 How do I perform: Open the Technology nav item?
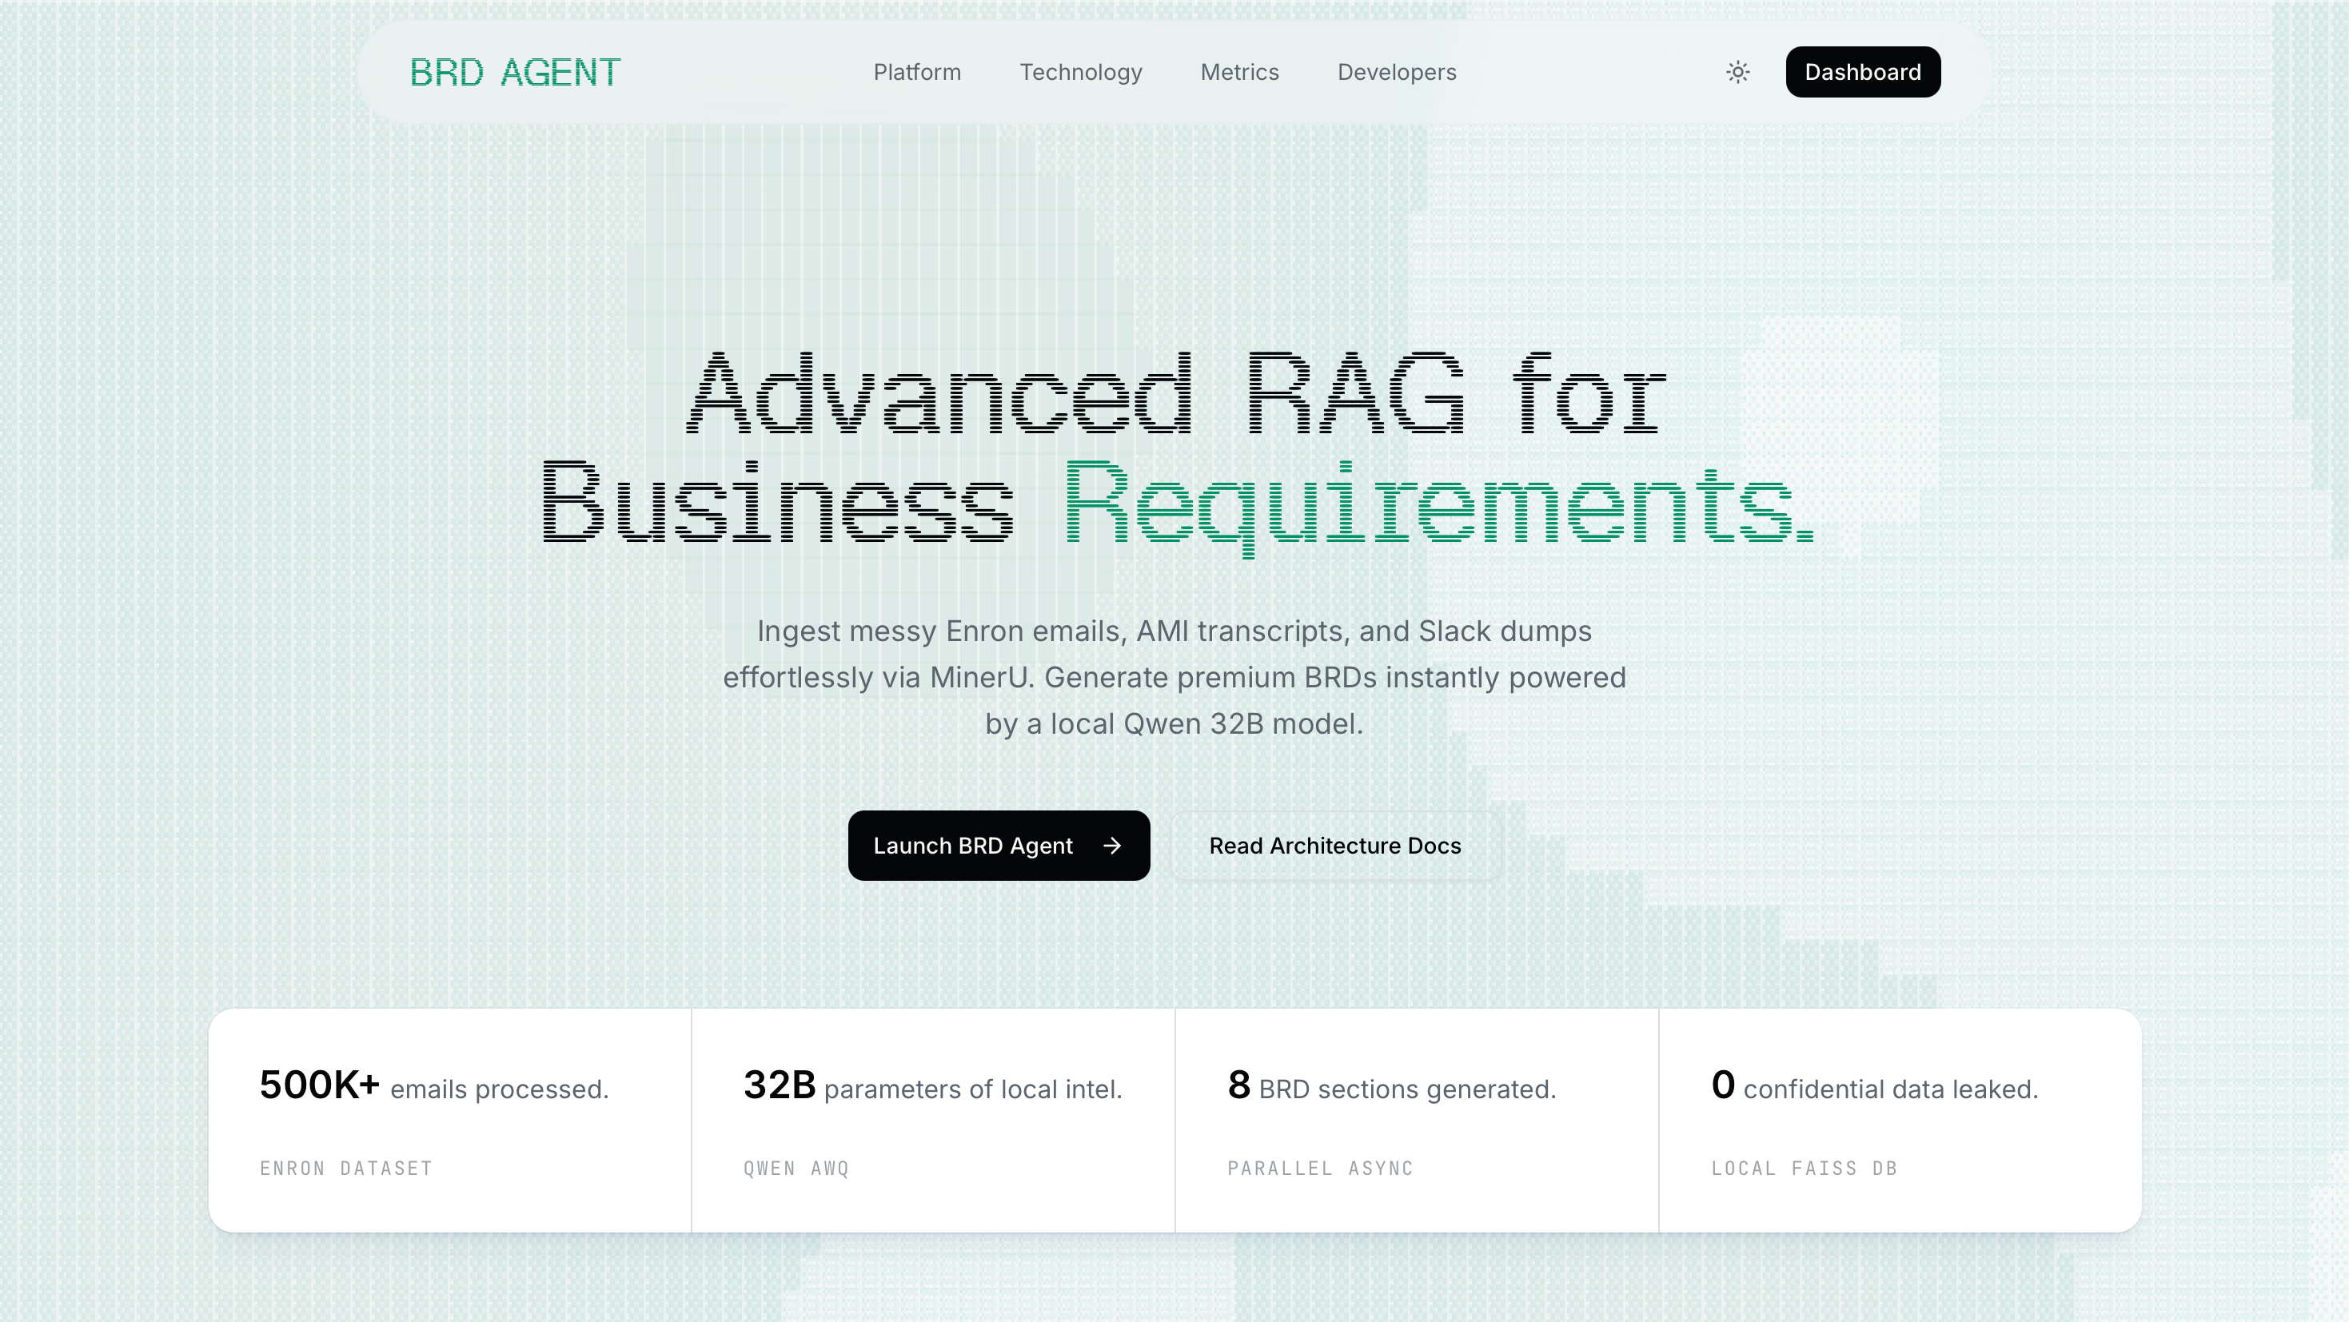[x=1079, y=72]
